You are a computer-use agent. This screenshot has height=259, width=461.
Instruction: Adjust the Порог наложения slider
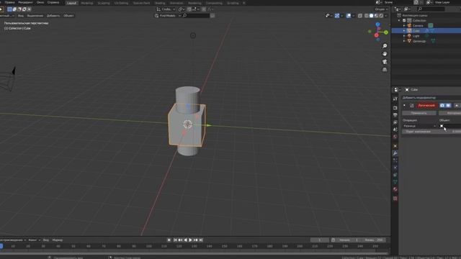[431, 132]
